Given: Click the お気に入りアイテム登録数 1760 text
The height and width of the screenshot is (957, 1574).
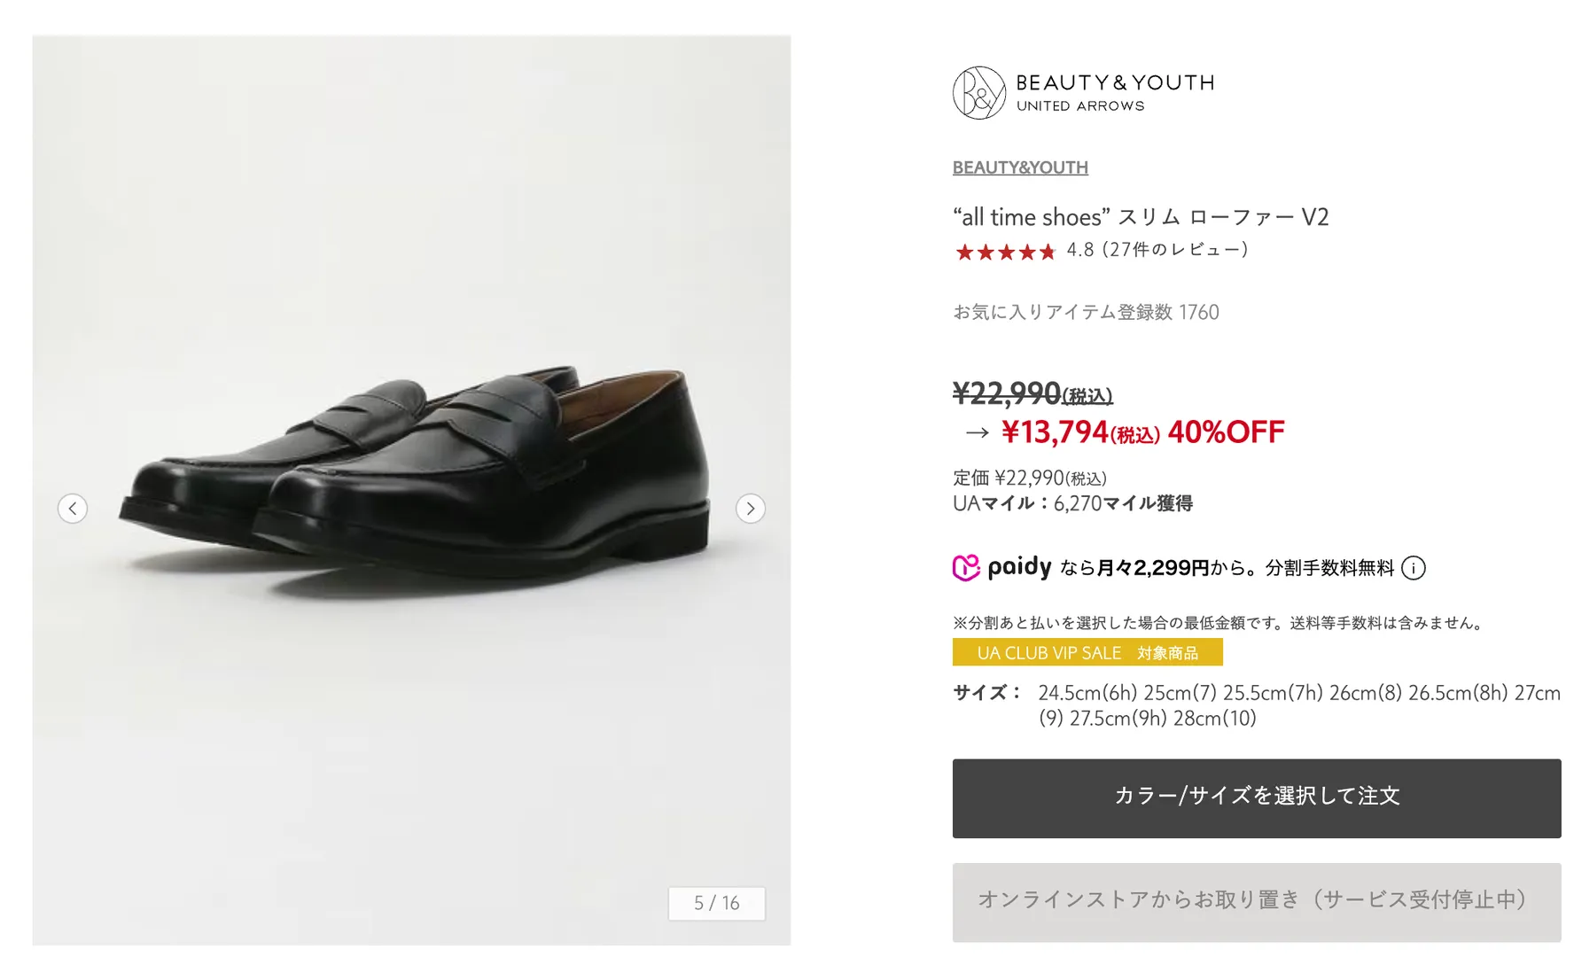Looking at the screenshot, I should click(1086, 312).
